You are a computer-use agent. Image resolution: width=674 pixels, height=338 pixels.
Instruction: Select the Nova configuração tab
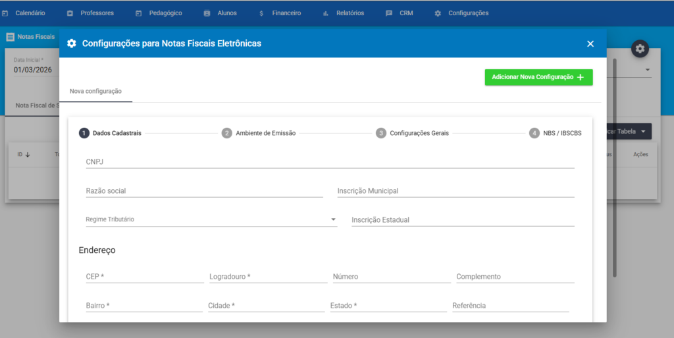[95, 92]
